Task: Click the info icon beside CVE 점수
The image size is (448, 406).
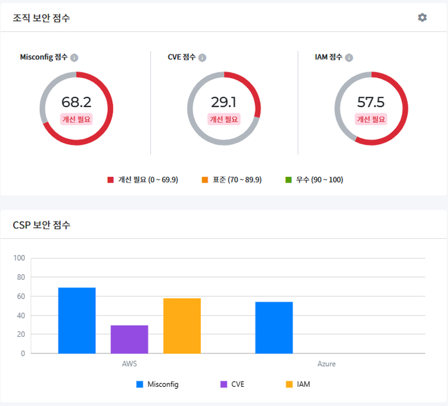Action: (202, 58)
